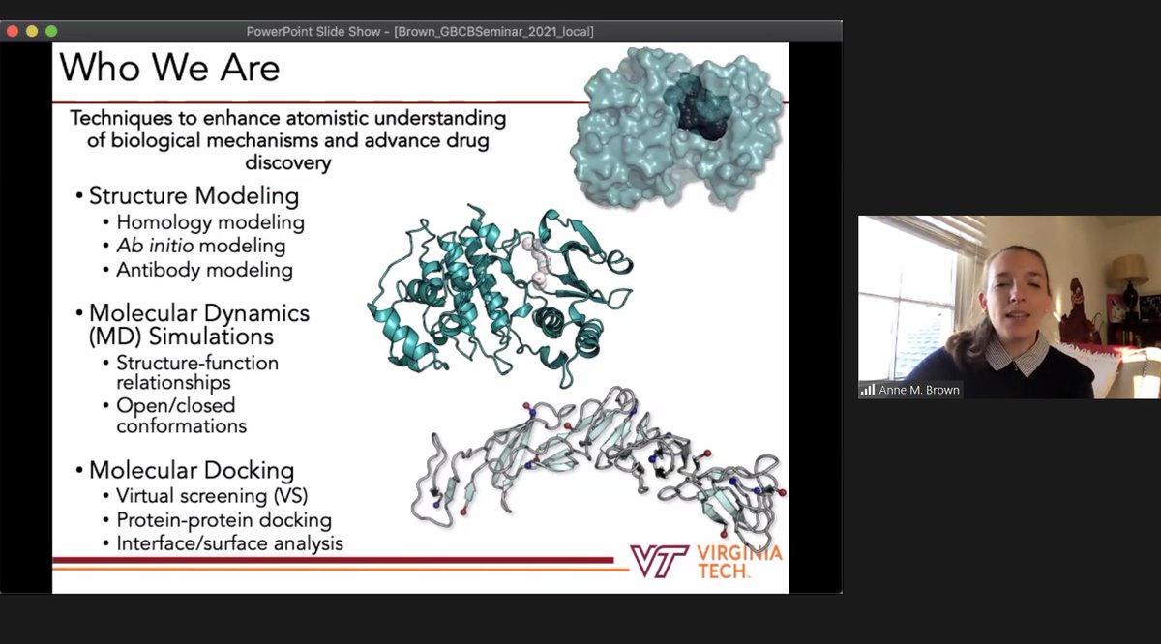Click the gray beta-sheet protein structure image

(x=597, y=469)
